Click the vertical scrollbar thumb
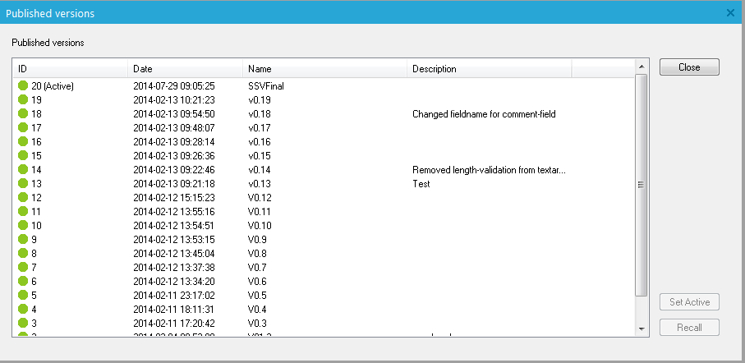 [642, 185]
